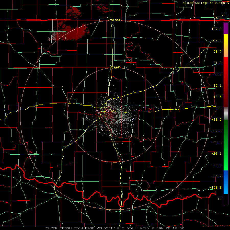Click the -0.9 velocity scale value

click(217, 108)
